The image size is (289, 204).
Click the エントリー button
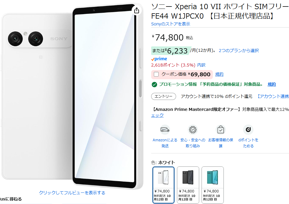tap(164, 96)
